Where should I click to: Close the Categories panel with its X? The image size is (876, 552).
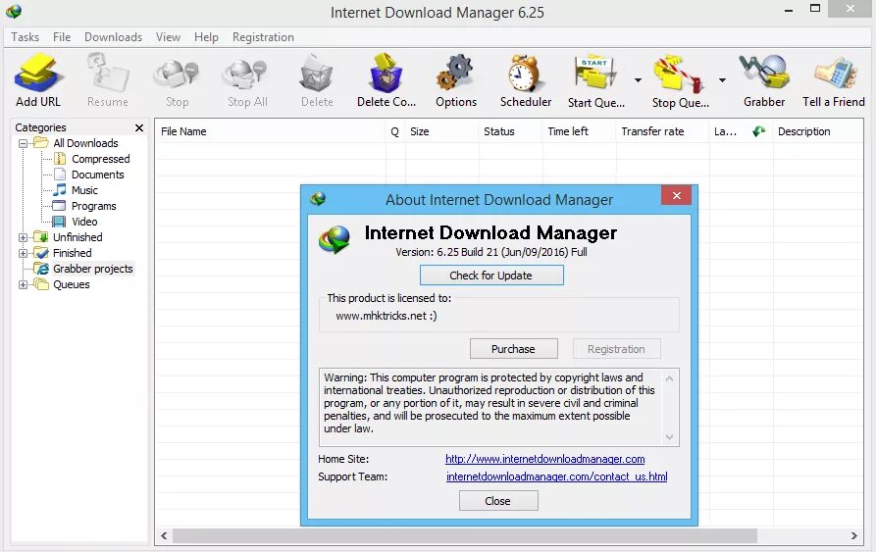139,127
